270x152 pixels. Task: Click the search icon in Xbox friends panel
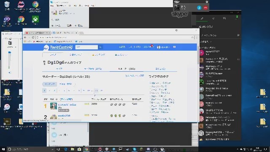tap(238, 35)
